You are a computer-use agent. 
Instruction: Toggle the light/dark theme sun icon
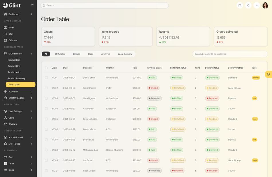click(257, 5)
